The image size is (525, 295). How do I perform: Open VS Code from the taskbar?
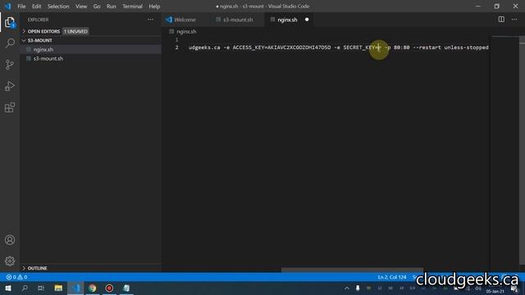point(75,288)
